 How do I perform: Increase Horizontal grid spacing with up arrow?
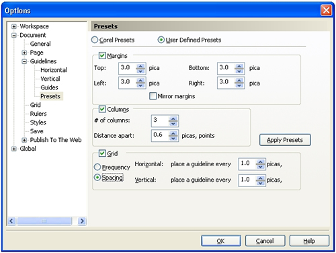pos(260,161)
